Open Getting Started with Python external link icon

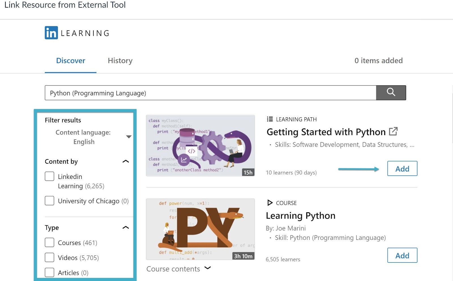tap(394, 131)
